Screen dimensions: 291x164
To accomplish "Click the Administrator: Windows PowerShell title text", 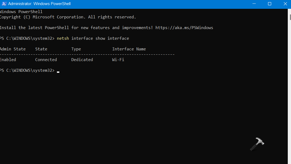I will tap(39, 4).
